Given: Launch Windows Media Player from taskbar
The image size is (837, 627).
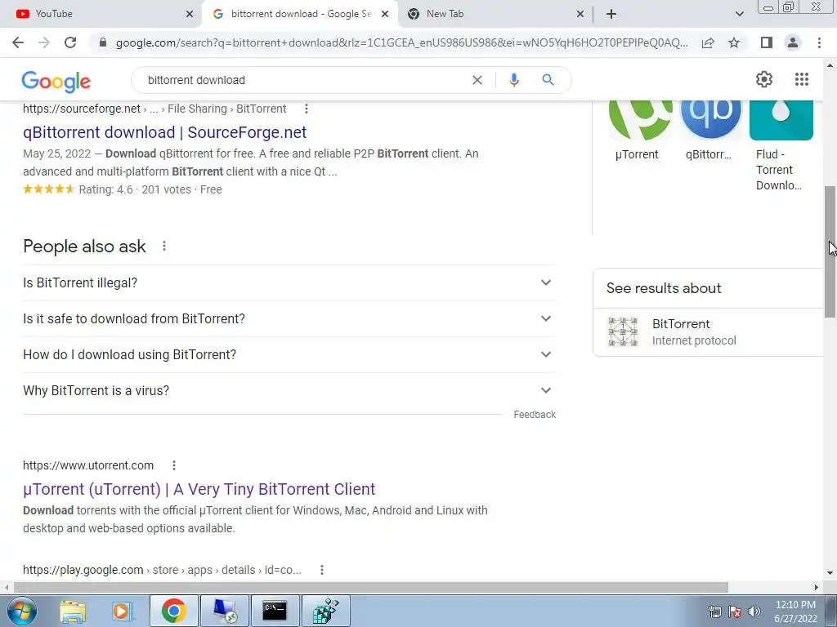Looking at the screenshot, I should point(123,611).
